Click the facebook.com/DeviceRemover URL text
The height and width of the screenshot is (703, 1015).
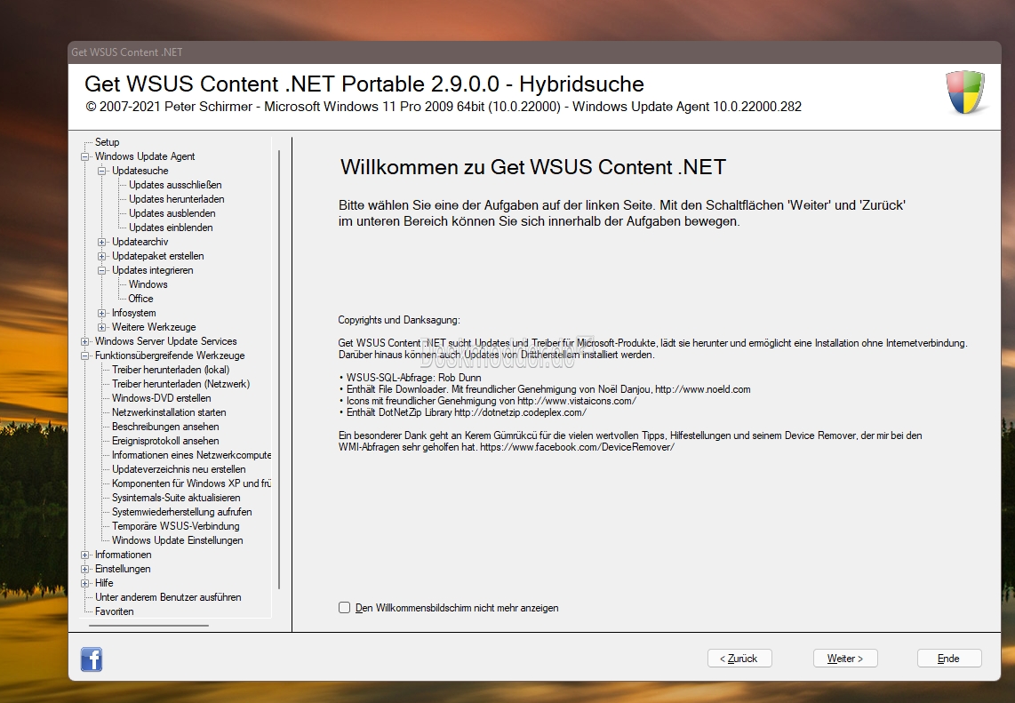pyautogui.click(x=577, y=447)
